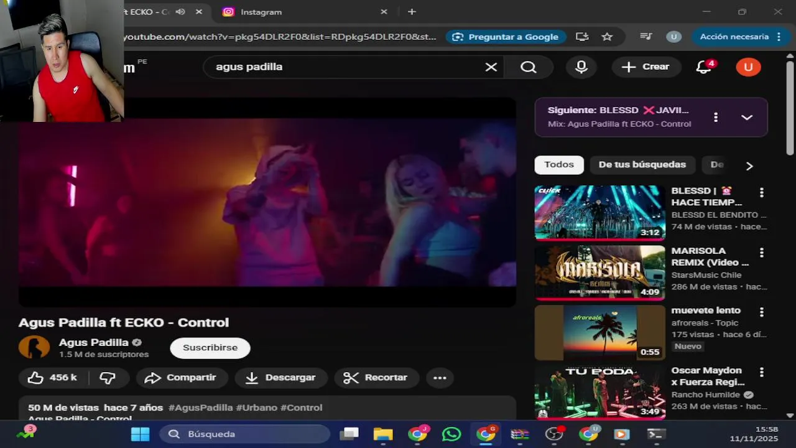Start voice search with microphone
The image size is (796, 448).
[x=581, y=67]
